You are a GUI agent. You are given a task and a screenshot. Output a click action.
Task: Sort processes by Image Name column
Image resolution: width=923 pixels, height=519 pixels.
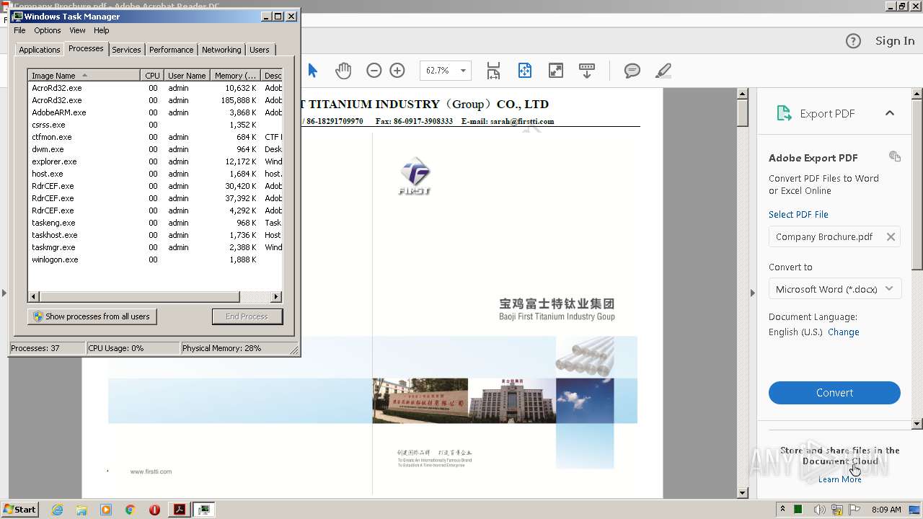coord(84,75)
